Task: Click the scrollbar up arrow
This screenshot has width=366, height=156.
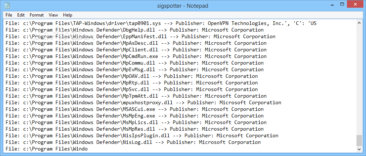Action: coord(359,23)
